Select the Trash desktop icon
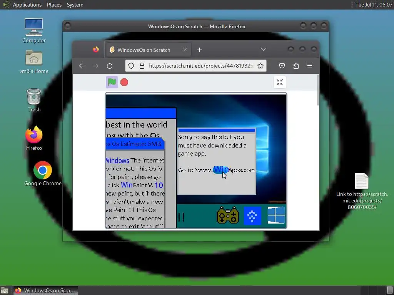The width and height of the screenshot is (394, 295). coord(34,100)
